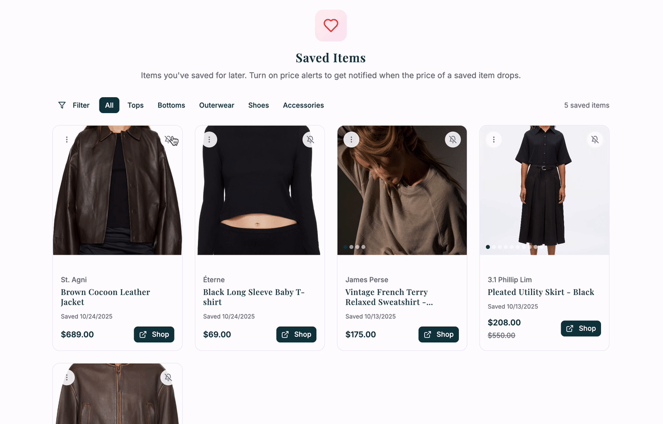Shop the $689.00 St. Agni leather jacket

pos(154,334)
